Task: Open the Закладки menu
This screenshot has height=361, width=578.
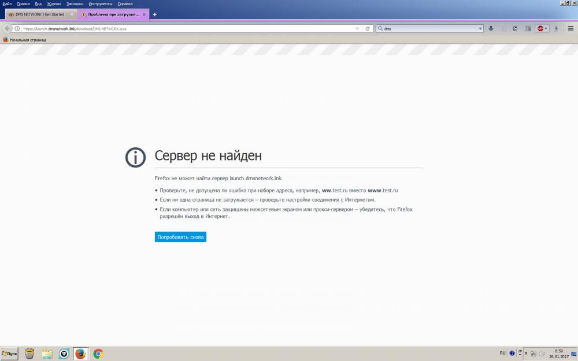Action: pyautogui.click(x=75, y=3)
